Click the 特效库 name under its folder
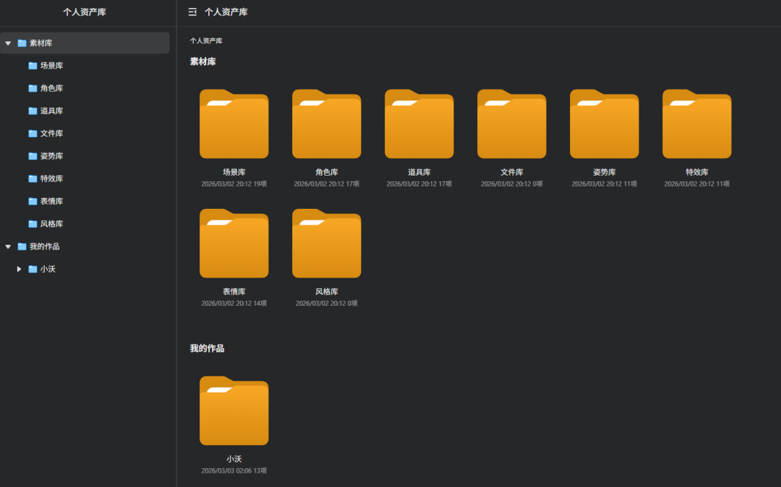 point(697,172)
